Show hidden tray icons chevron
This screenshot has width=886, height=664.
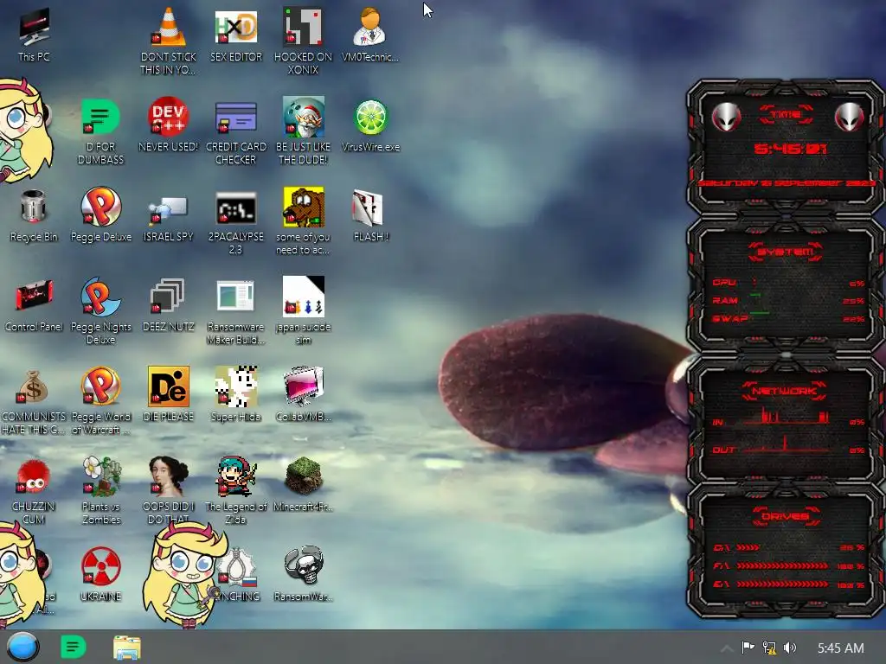[727, 648]
